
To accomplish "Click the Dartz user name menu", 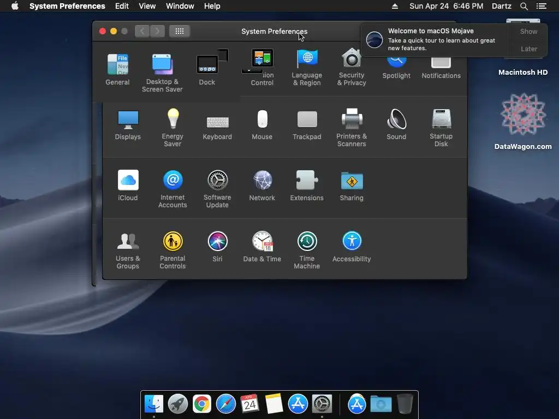I will 501,6.
